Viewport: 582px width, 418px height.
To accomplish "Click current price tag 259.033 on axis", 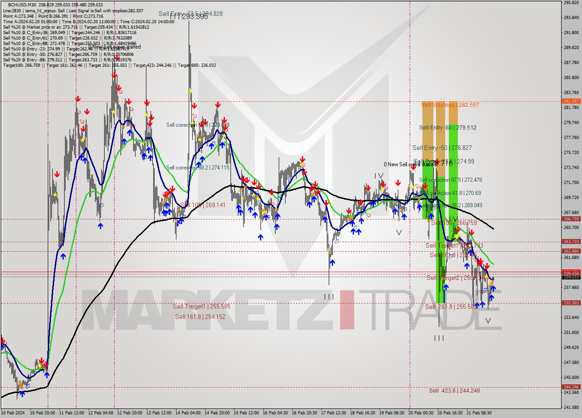I will click(572, 277).
